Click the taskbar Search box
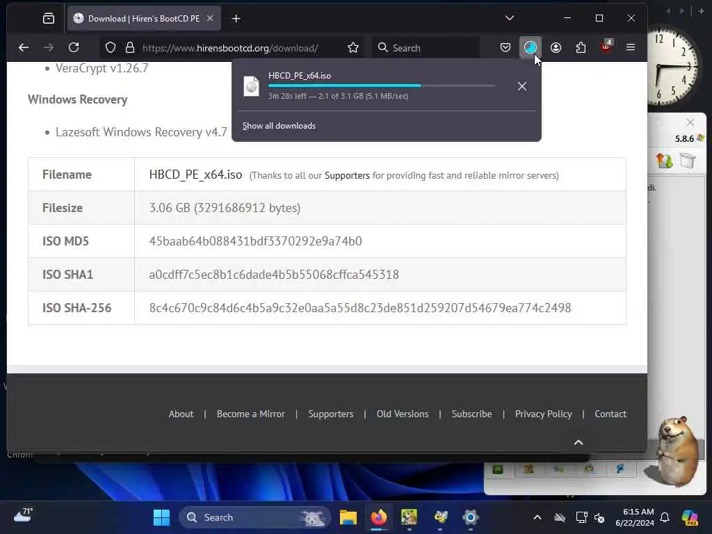712x534 pixels. 254,517
